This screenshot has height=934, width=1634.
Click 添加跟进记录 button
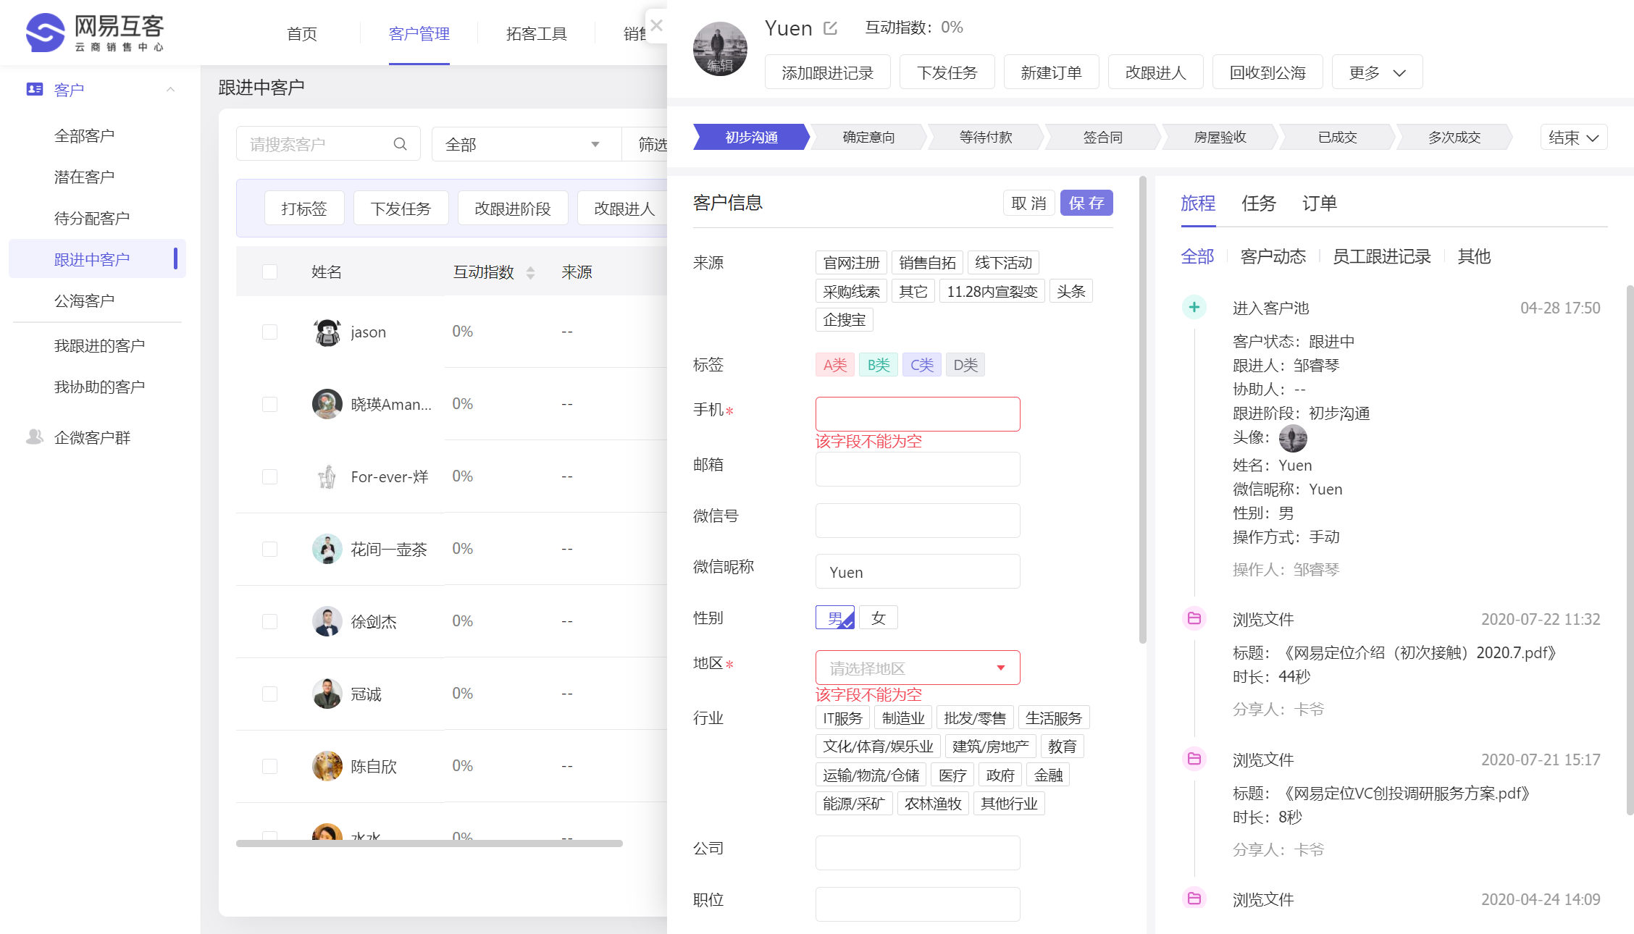(827, 72)
